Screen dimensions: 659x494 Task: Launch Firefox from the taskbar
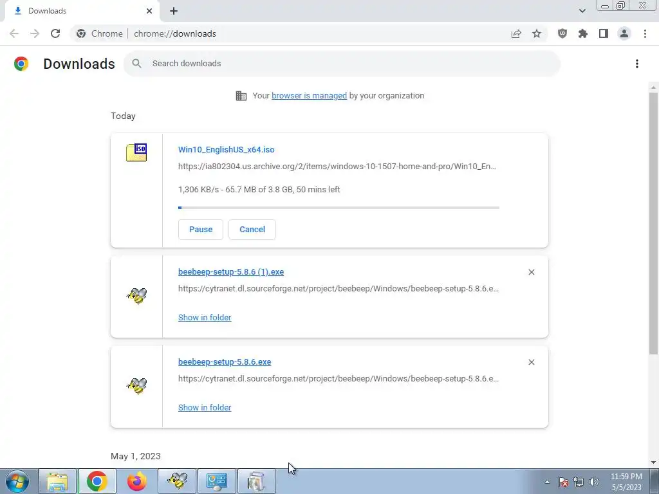pyautogui.click(x=136, y=481)
